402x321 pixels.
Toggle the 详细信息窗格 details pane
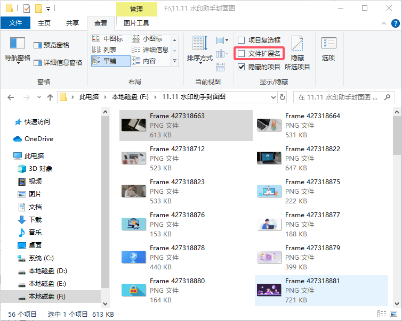click(x=58, y=63)
